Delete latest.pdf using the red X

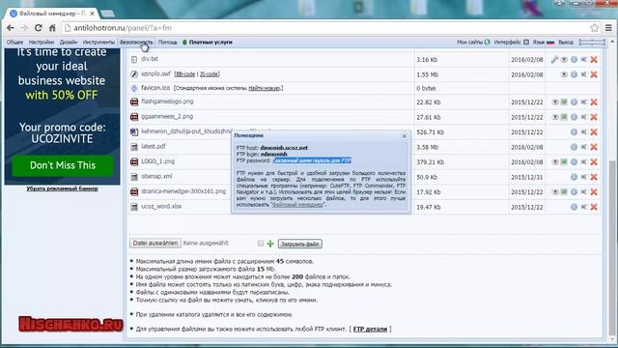coord(594,147)
